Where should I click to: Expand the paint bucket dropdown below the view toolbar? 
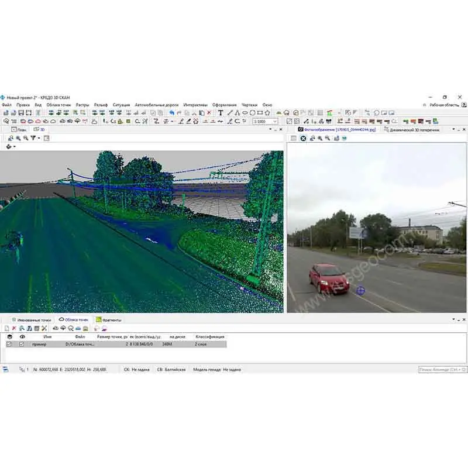[x=14, y=147]
